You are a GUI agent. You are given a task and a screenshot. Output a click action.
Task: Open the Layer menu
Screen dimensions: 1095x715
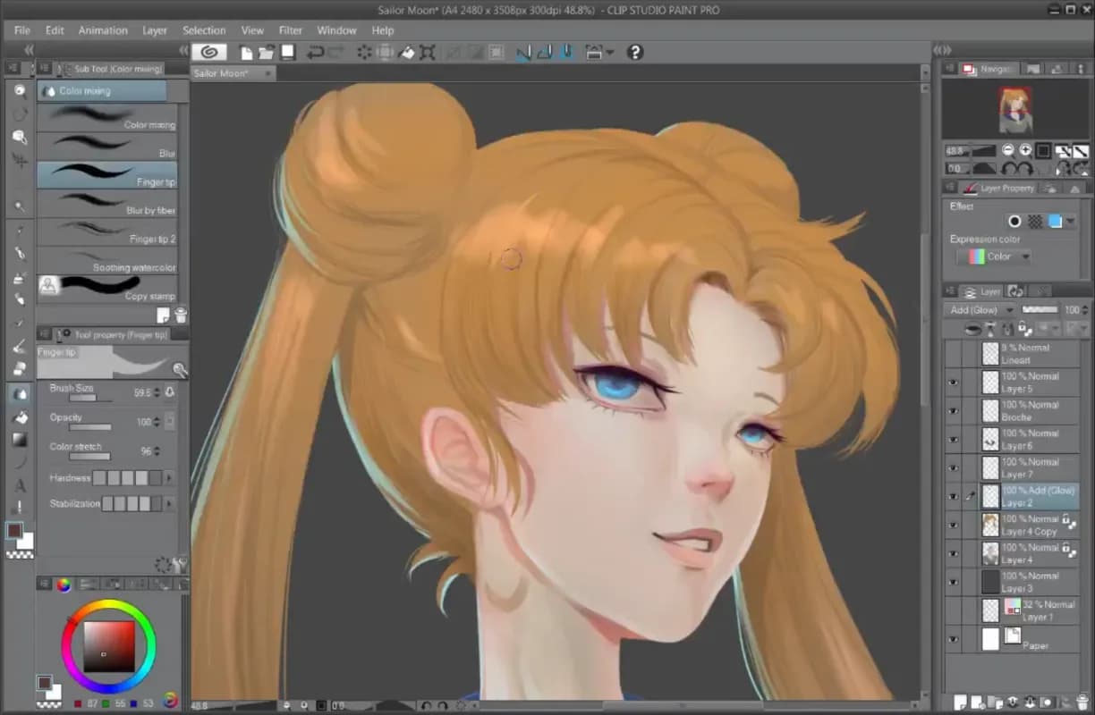(155, 30)
